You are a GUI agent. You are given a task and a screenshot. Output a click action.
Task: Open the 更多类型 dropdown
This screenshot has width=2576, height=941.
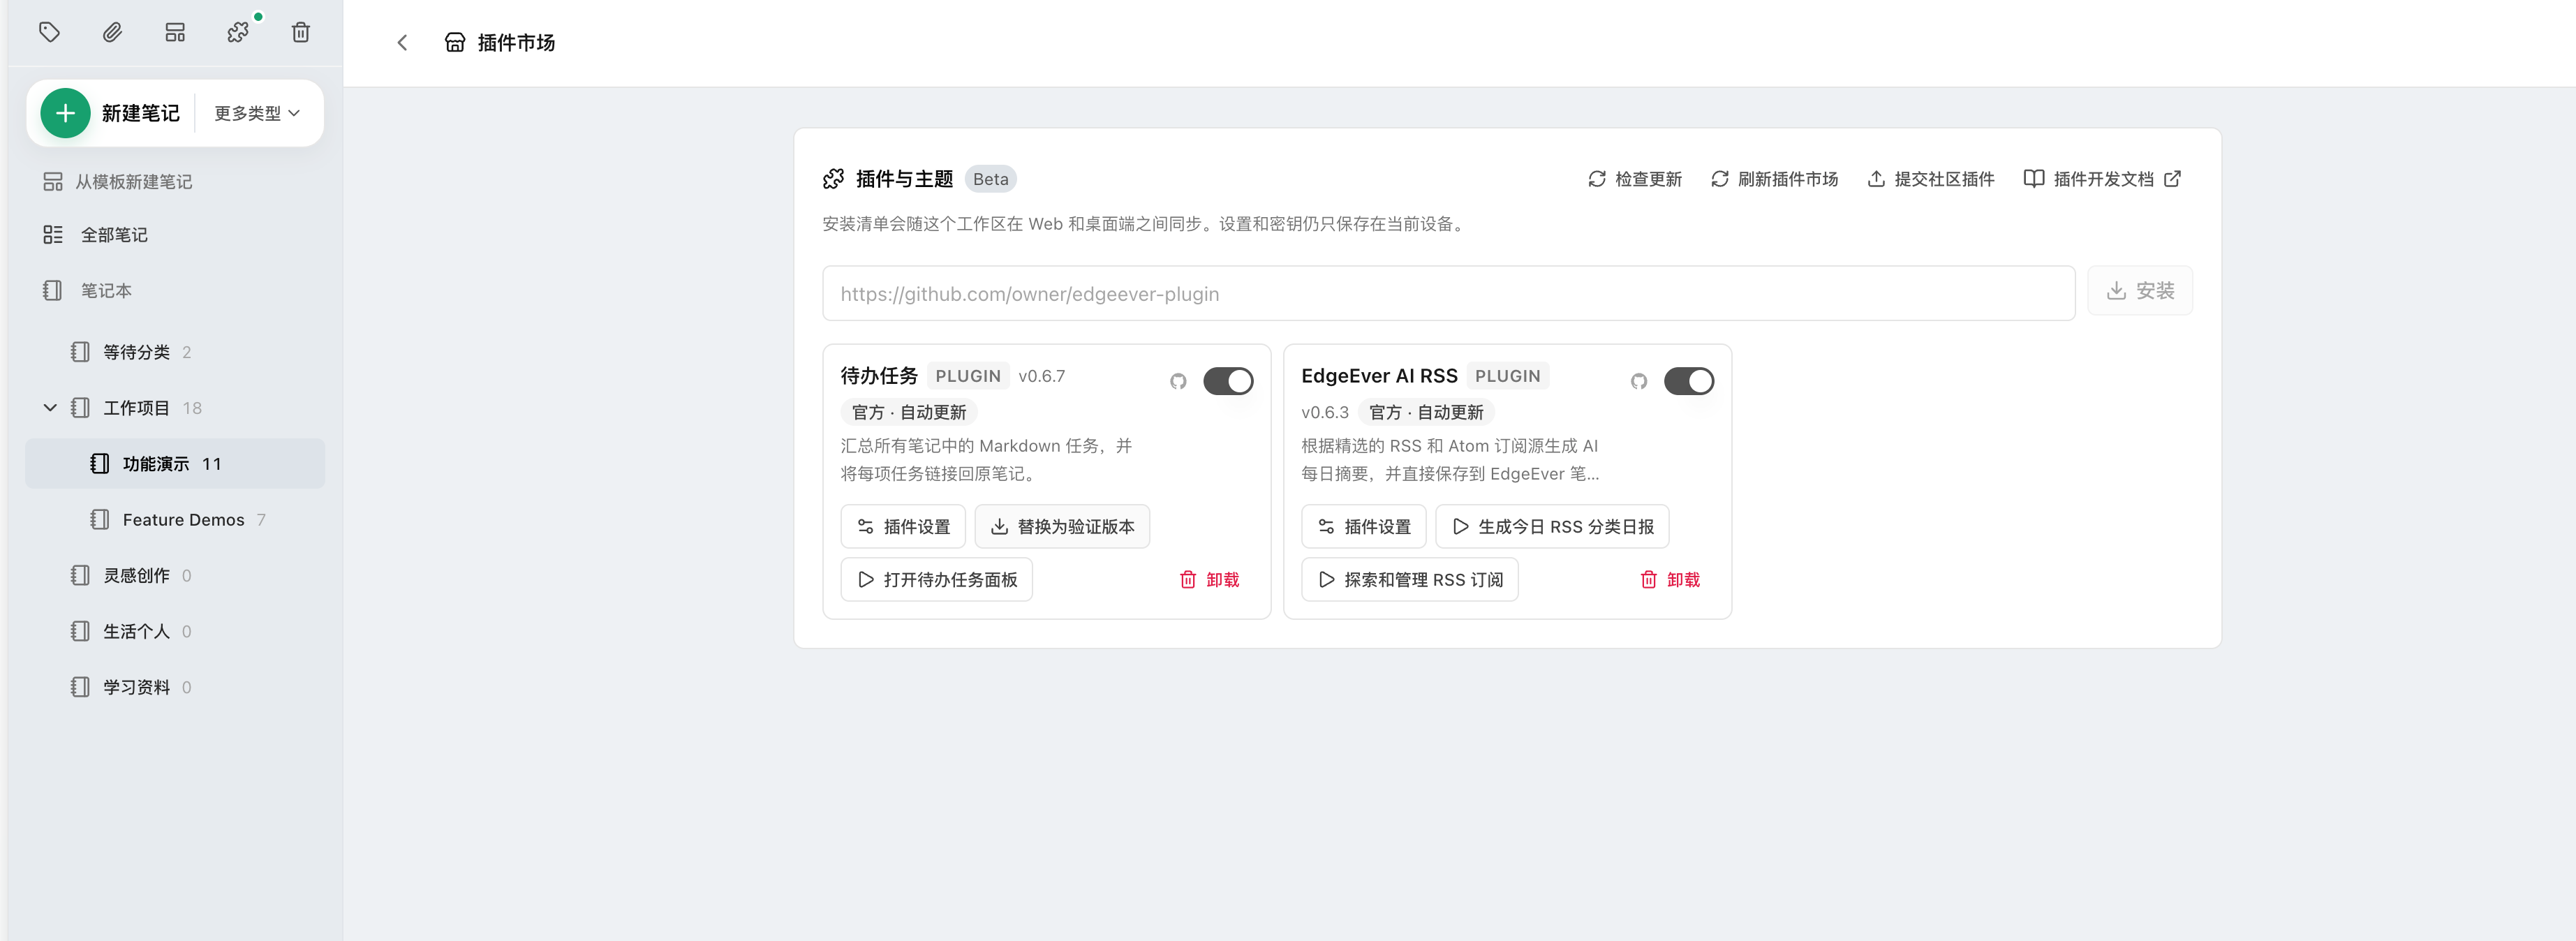click(x=257, y=113)
